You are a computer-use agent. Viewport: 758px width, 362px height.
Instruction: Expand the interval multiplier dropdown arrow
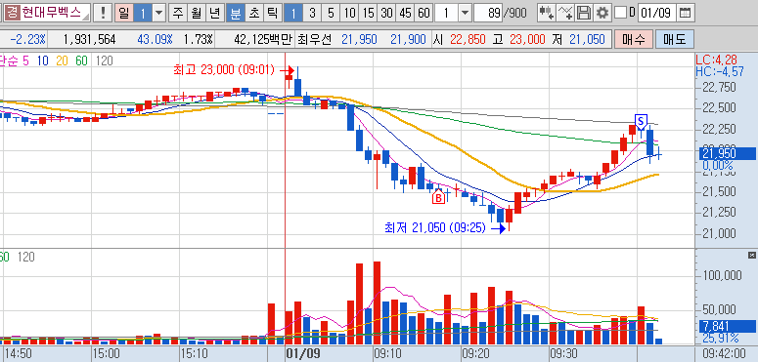point(464,13)
